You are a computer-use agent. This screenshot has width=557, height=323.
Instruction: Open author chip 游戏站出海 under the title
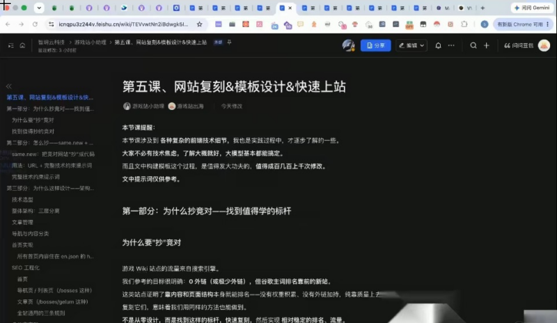[186, 107]
